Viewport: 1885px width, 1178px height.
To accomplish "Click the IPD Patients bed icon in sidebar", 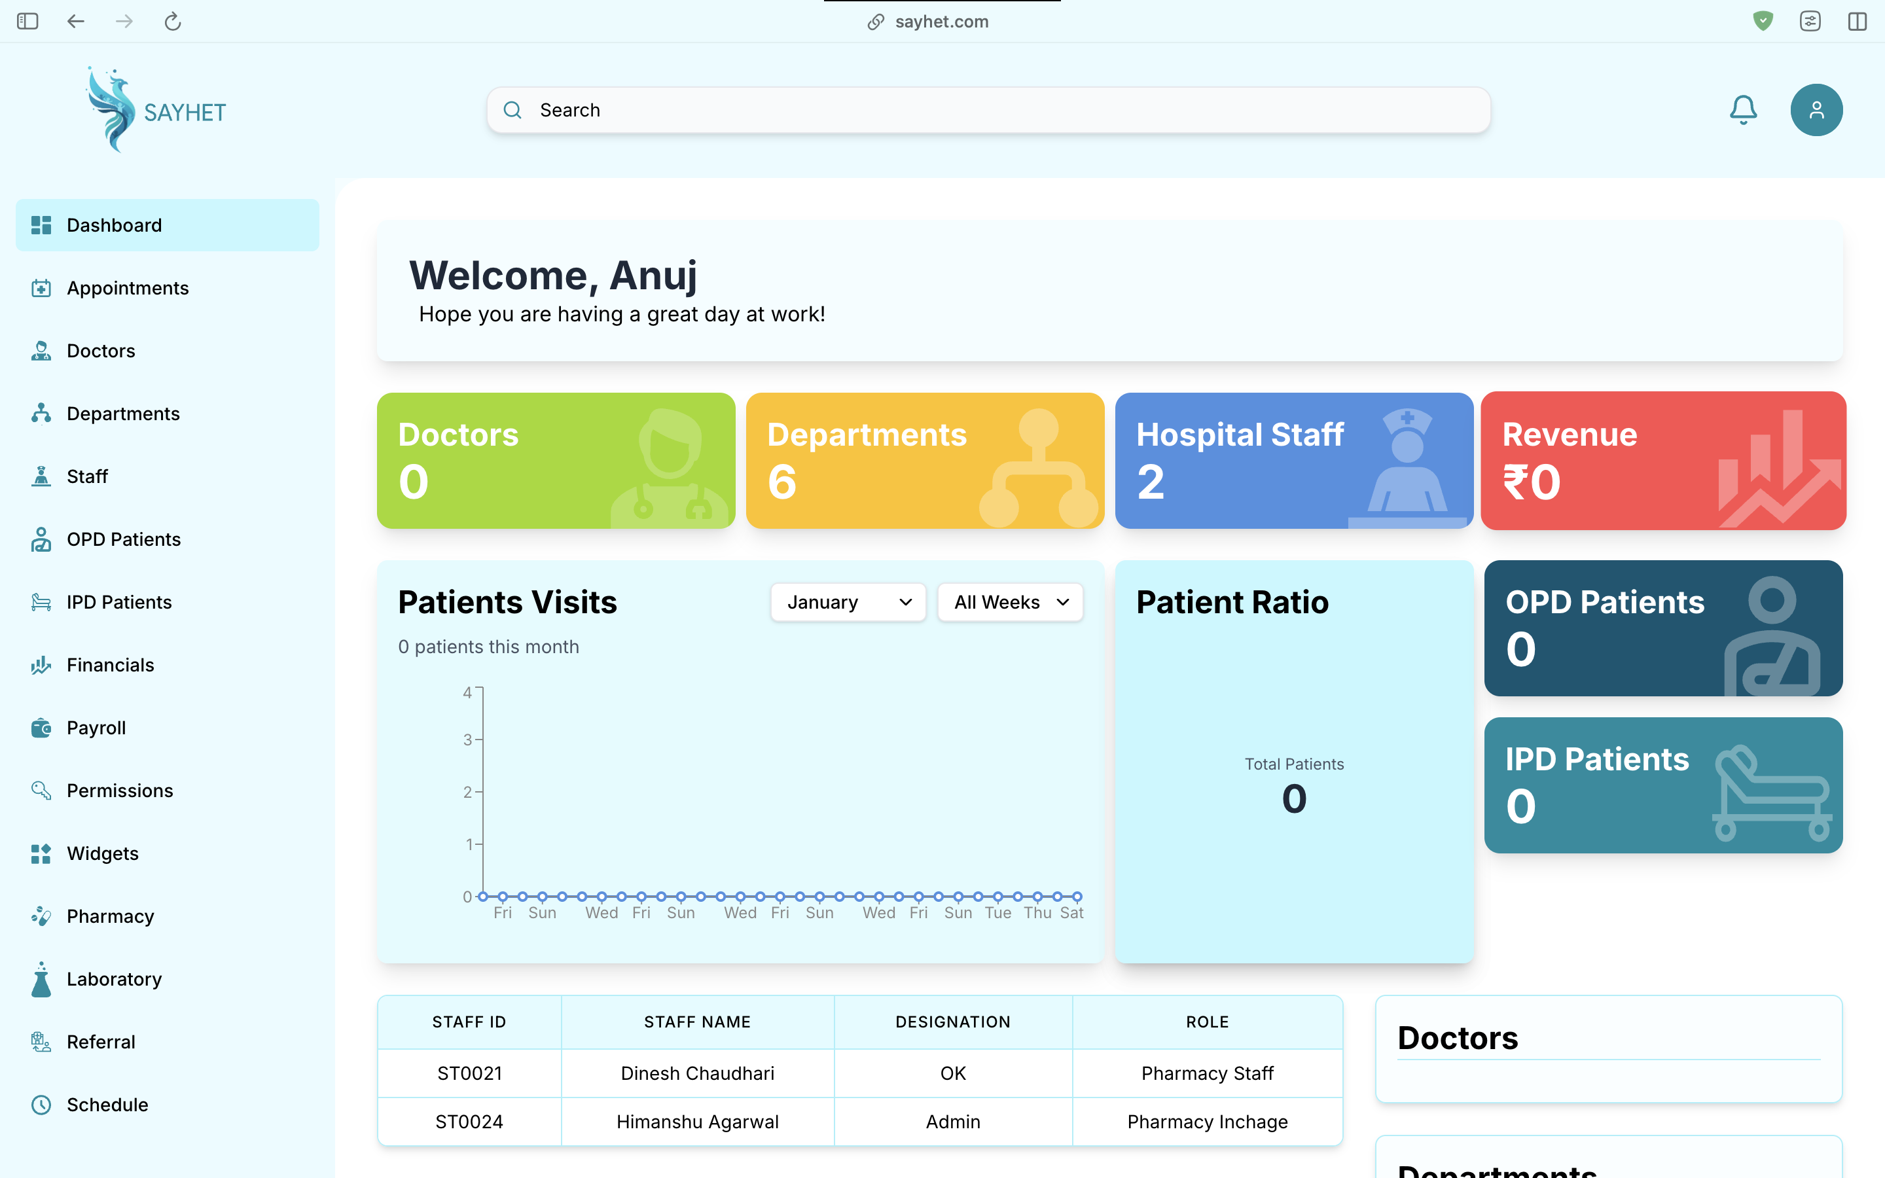I will click(41, 602).
